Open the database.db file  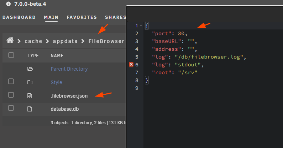click(65, 109)
